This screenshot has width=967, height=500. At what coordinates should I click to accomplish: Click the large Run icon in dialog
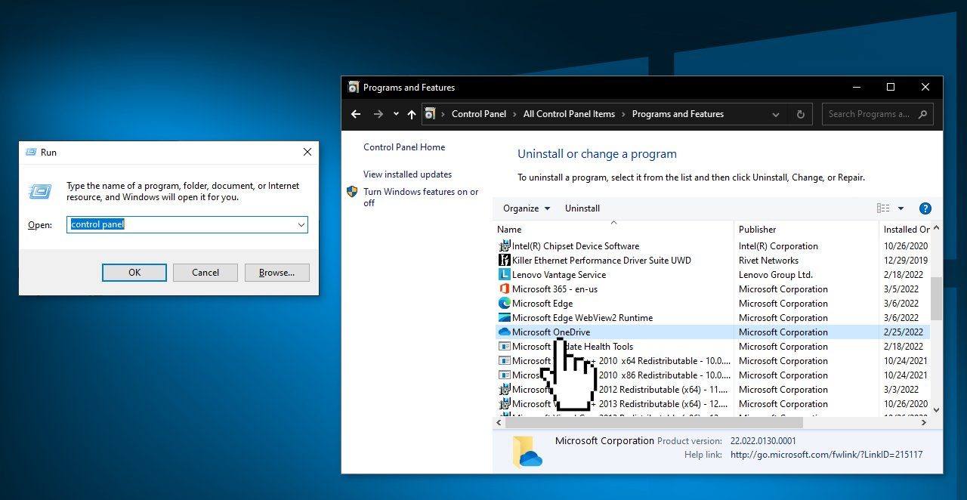[x=41, y=191]
